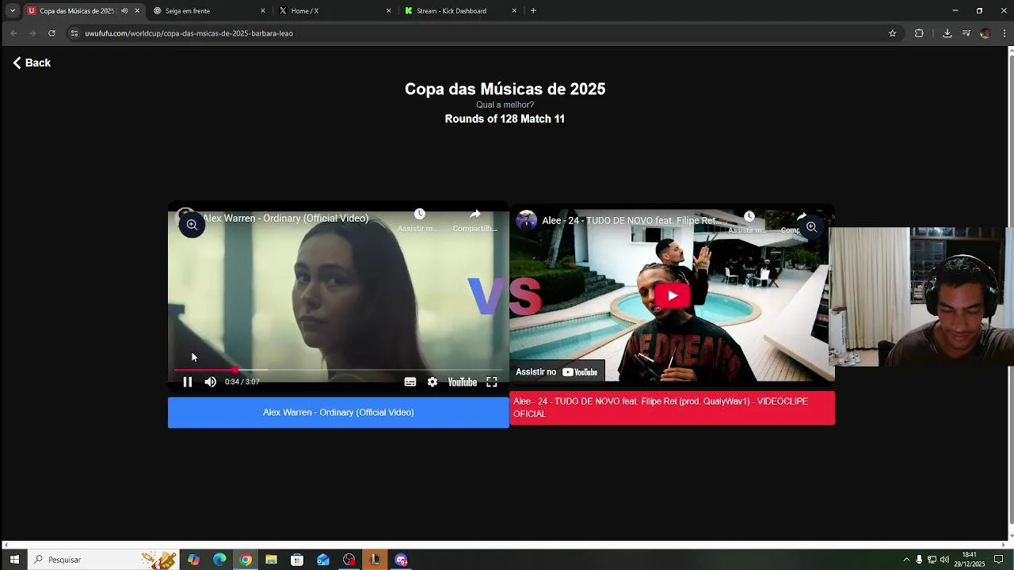Vote for Alex Warren - Ordinary
Viewport: 1014px width, 570px height.
338,412
